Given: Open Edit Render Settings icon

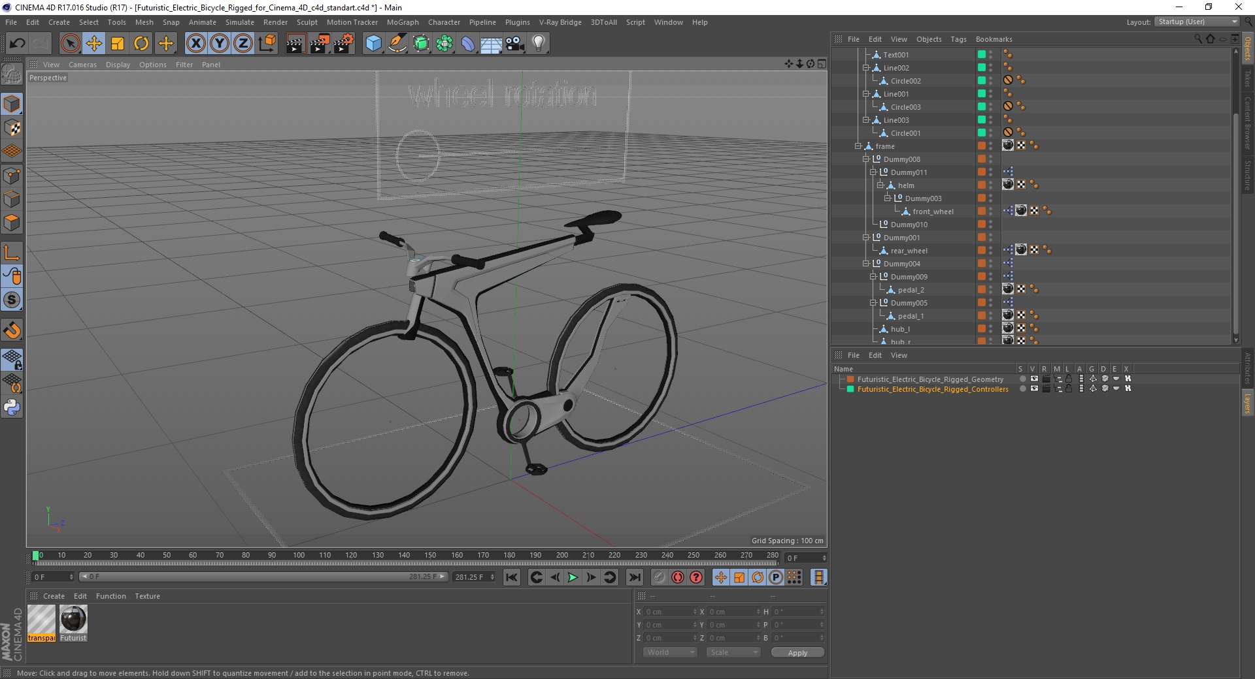Looking at the screenshot, I should (x=344, y=44).
